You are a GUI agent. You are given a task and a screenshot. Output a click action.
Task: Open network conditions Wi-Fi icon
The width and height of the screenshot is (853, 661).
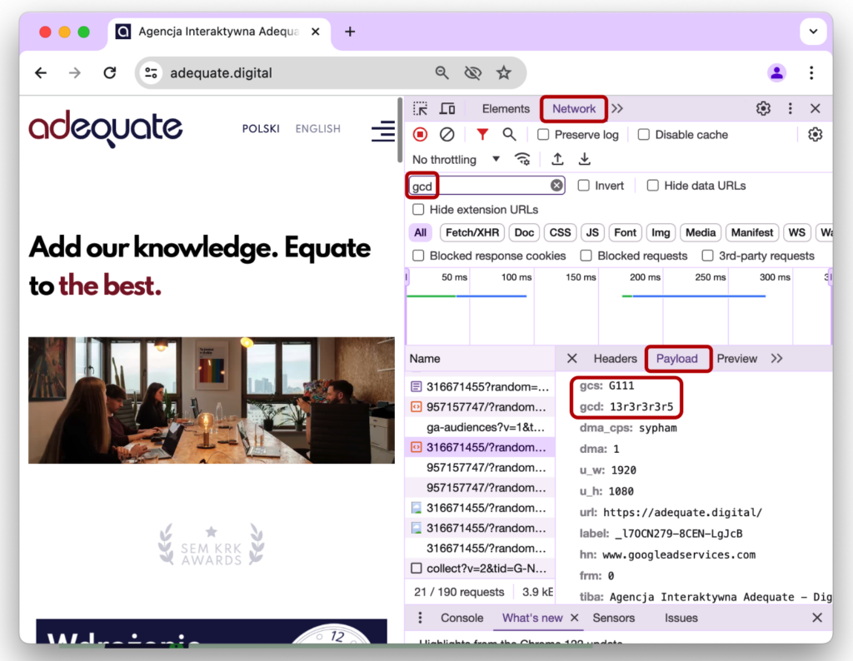[x=522, y=160]
